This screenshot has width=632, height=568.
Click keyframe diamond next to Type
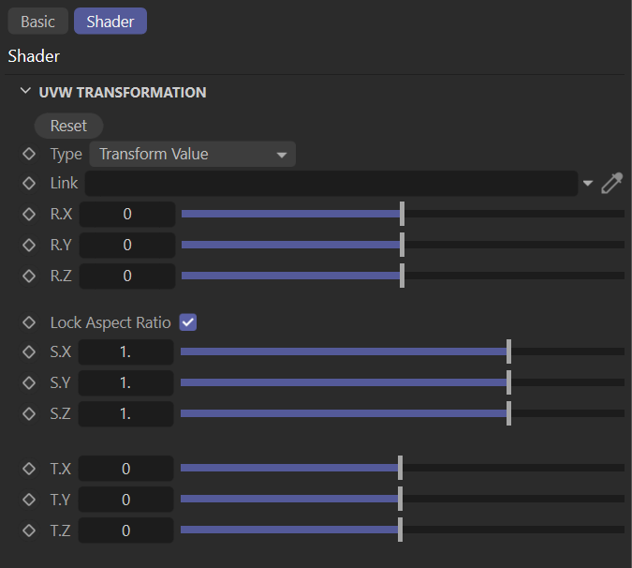tap(29, 155)
